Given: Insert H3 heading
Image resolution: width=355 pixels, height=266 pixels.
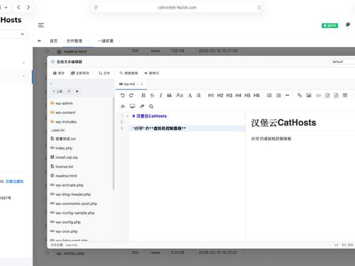Looking at the screenshot, I should pos(229,95).
